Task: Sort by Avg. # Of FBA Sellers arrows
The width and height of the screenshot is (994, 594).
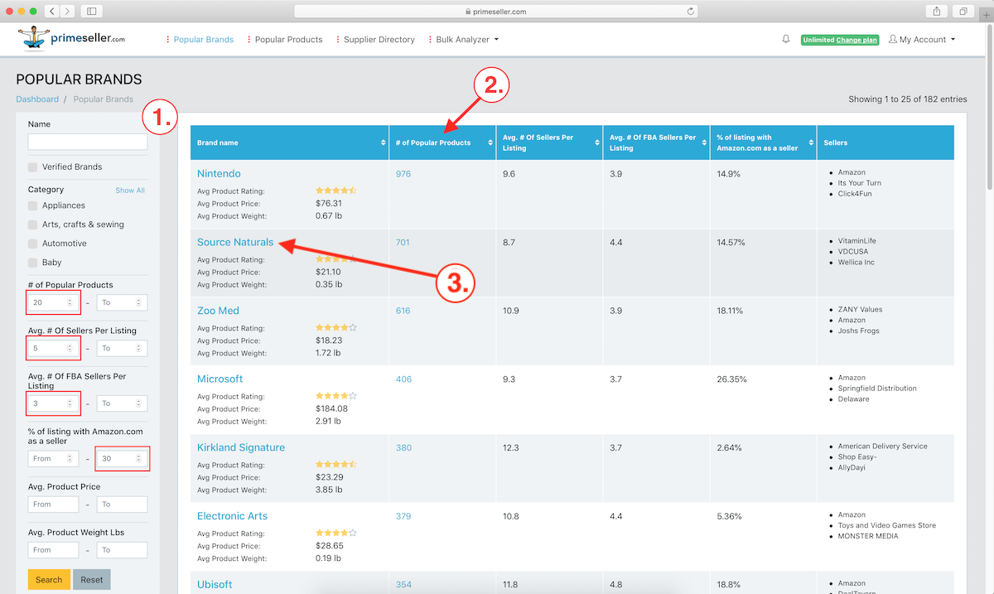Action: click(703, 142)
